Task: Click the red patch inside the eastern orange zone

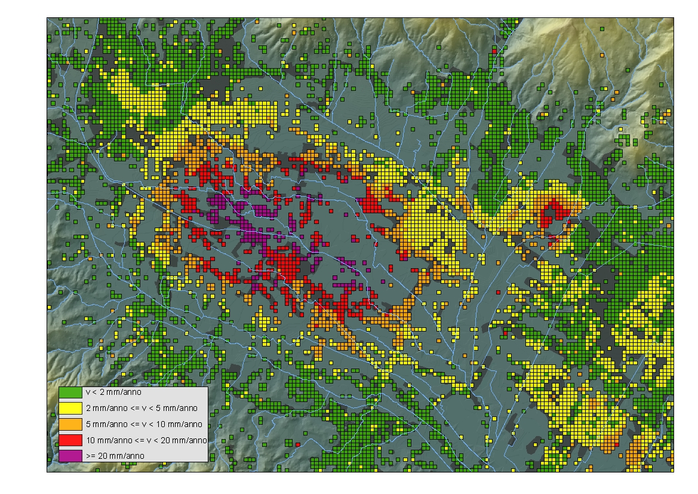Action: (552, 214)
